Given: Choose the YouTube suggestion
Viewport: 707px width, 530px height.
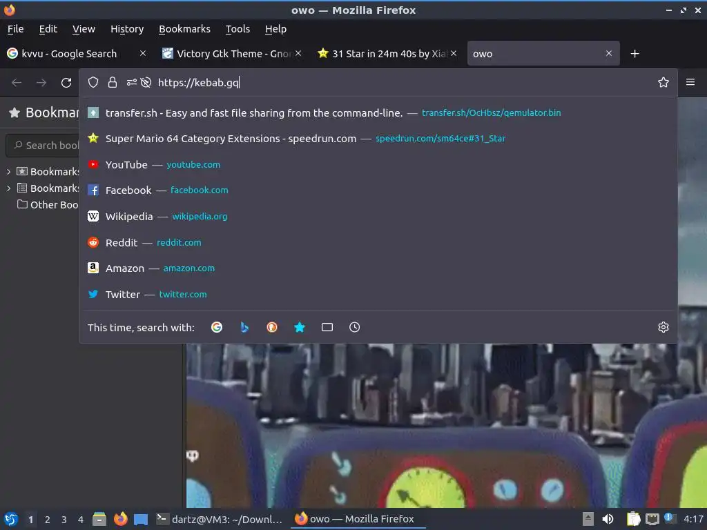Looking at the screenshot, I should point(378,164).
